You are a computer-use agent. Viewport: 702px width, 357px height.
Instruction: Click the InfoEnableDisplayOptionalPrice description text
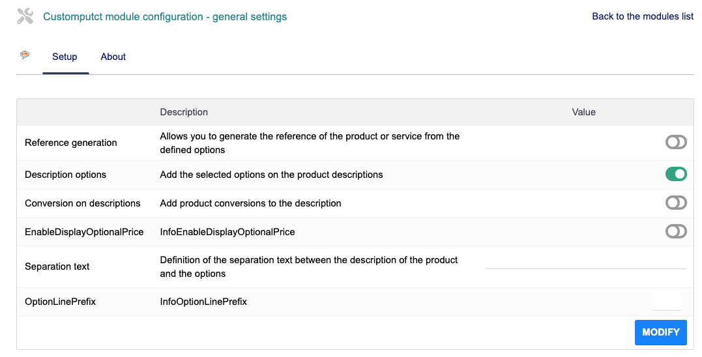point(227,231)
